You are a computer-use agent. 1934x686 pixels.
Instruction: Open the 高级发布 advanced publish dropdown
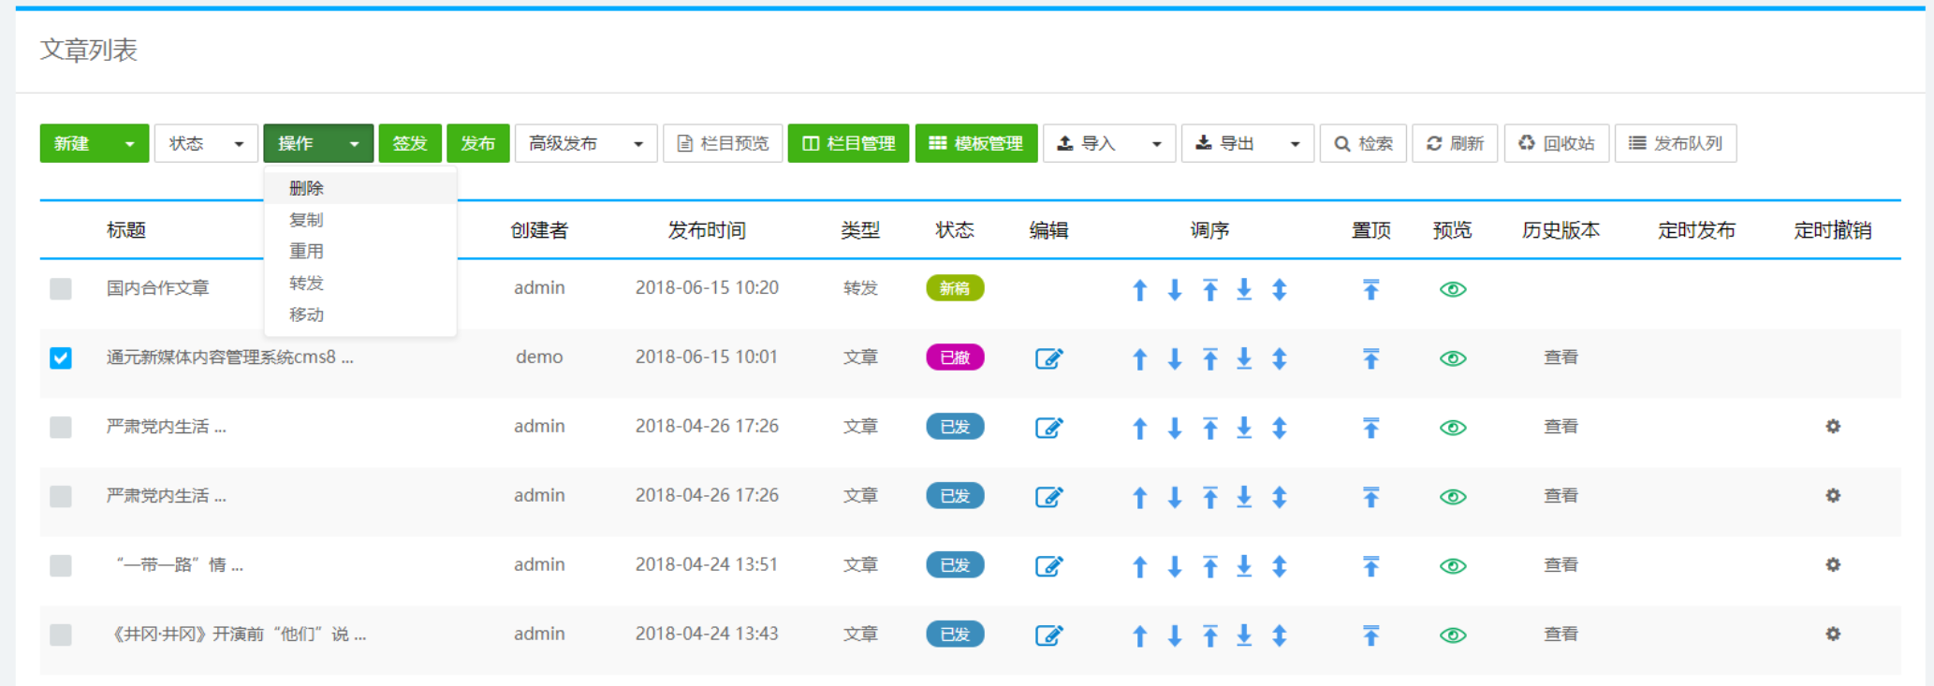(585, 143)
